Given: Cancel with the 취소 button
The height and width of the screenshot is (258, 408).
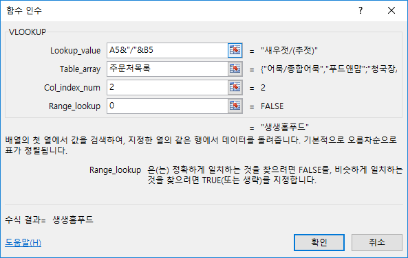Looking at the screenshot, I should tap(377, 242).
